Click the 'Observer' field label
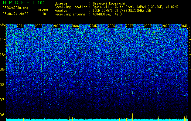Viewport: 191px width, 121px height. [x=62, y=3]
